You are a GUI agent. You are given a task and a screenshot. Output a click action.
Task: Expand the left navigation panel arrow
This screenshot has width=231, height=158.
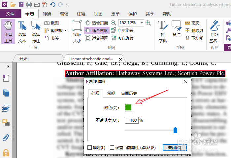(8, 67)
